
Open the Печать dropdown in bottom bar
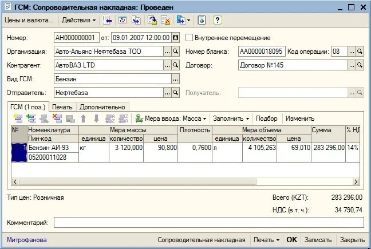coord(266,240)
